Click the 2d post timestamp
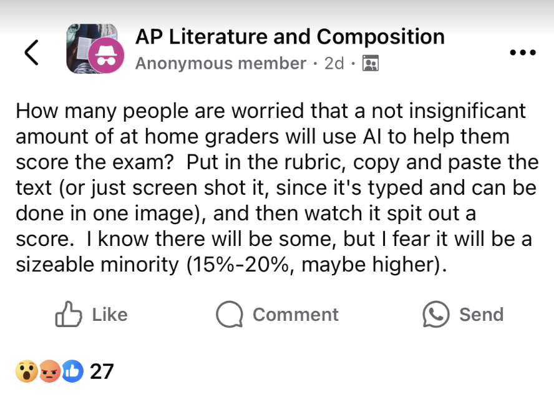This screenshot has height=402, width=554. coord(334,64)
